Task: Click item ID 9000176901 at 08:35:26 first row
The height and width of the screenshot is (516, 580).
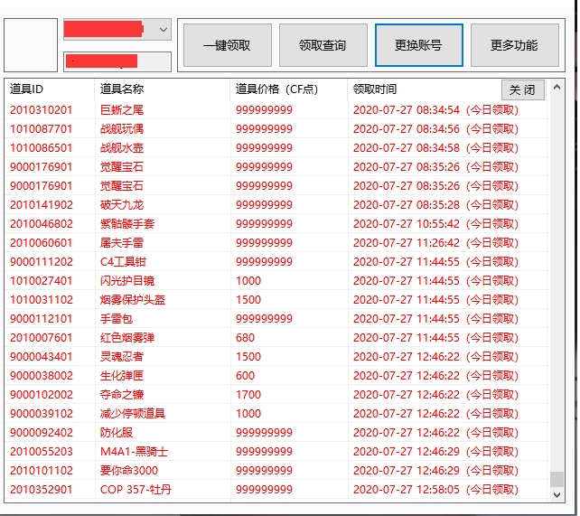Action: pos(41,167)
